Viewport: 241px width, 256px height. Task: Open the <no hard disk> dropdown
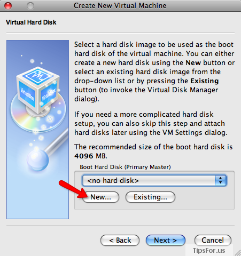point(154,181)
